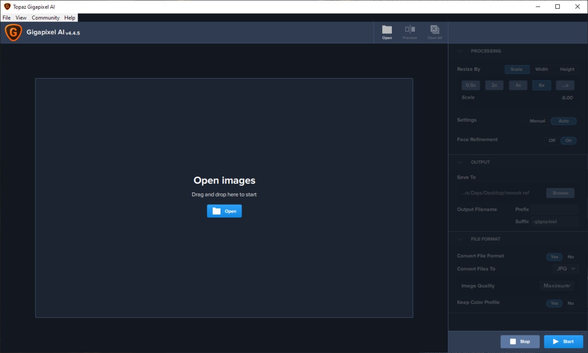Screen dimensions: 588x353
Task: Set Convert File Format to Yes
Action: [554, 257]
